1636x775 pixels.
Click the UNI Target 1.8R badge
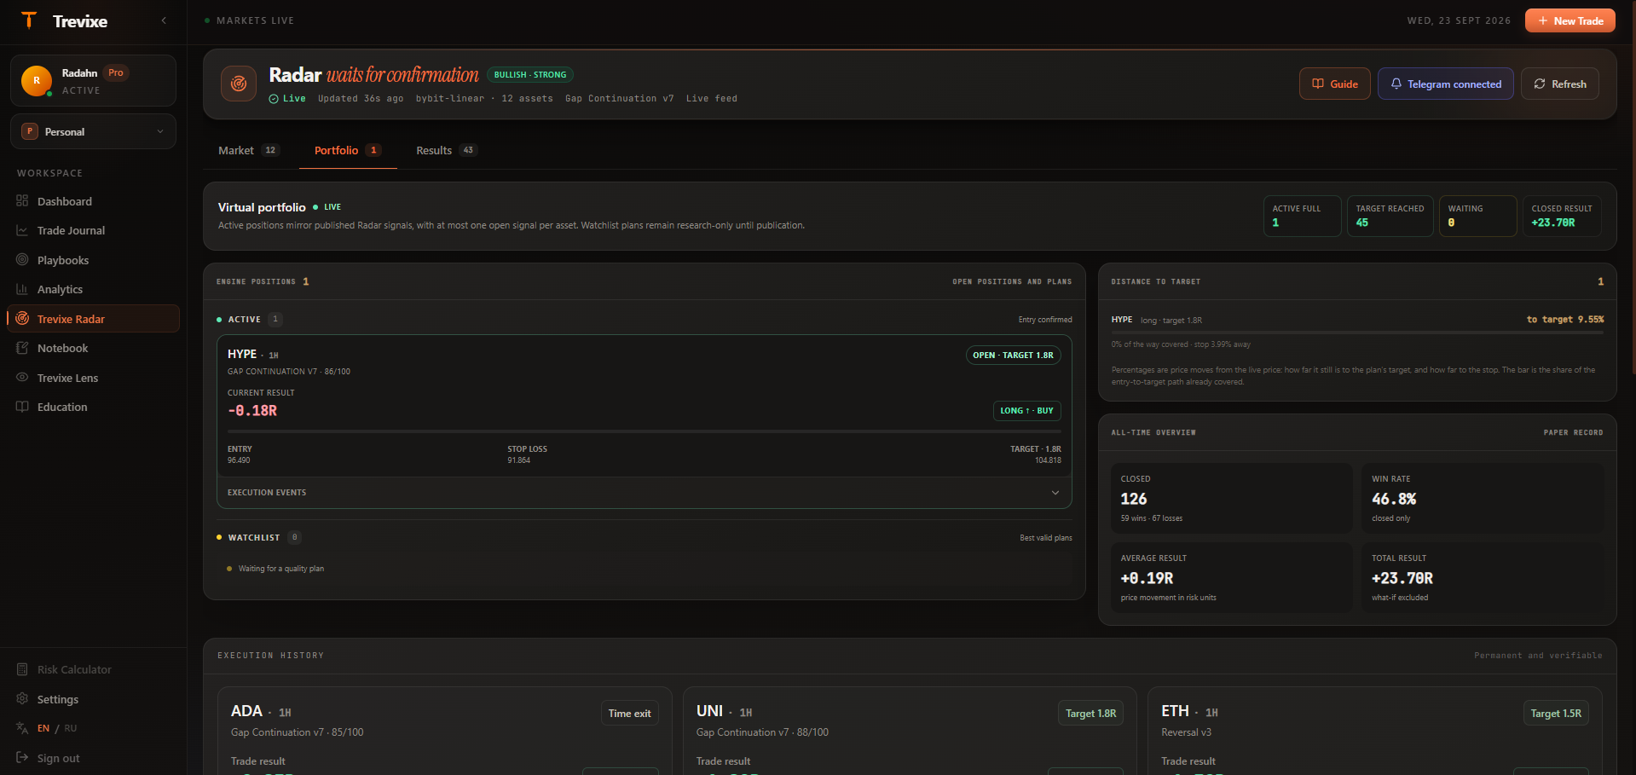click(1090, 713)
